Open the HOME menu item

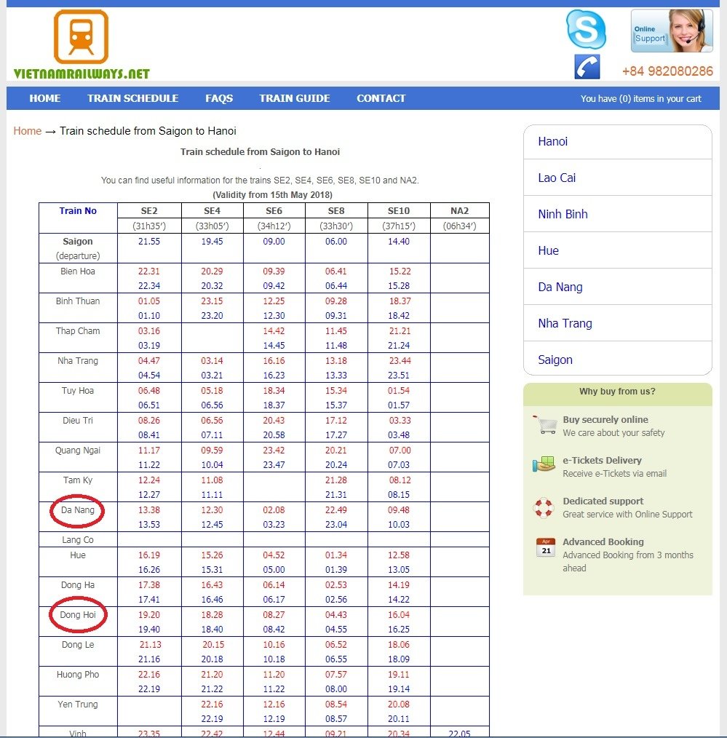(44, 98)
